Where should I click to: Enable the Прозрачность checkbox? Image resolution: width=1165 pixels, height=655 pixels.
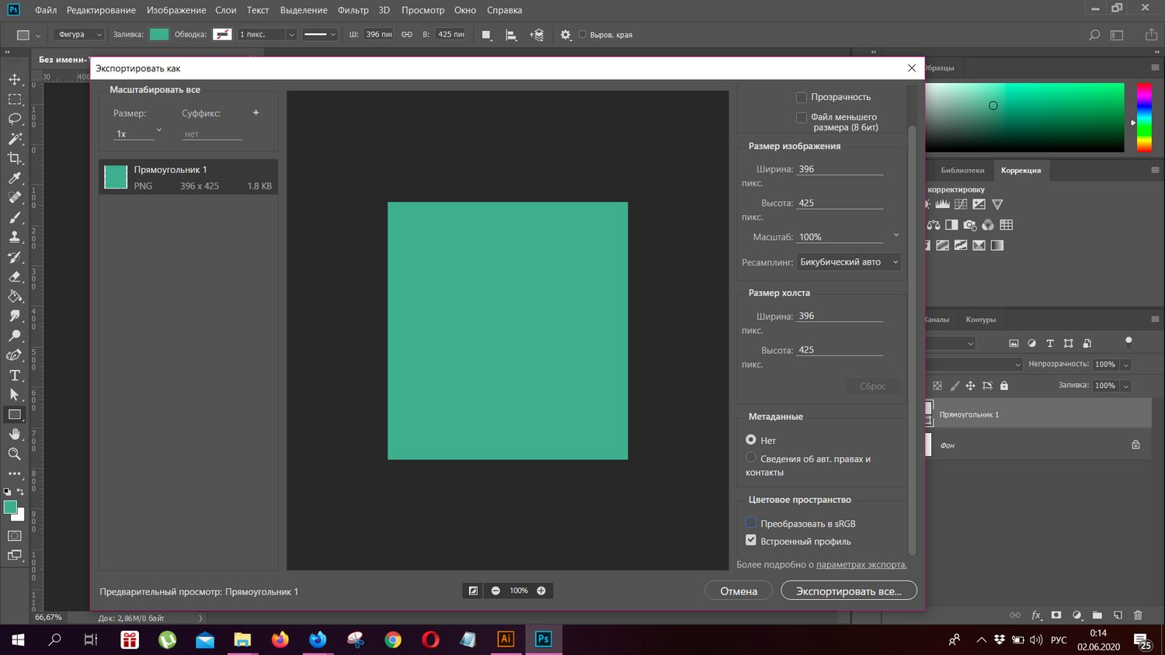coord(802,98)
